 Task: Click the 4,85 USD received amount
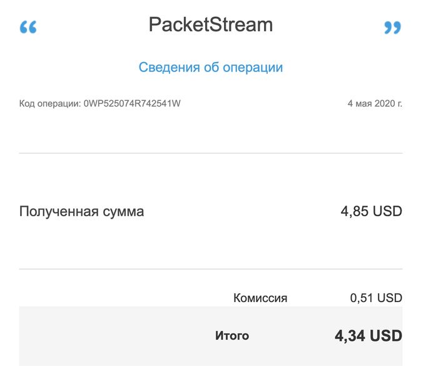371,211
